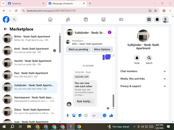Open the Friends icon in the top nav
Screen dimensions: 174x130
pyautogui.click(x=68, y=19)
